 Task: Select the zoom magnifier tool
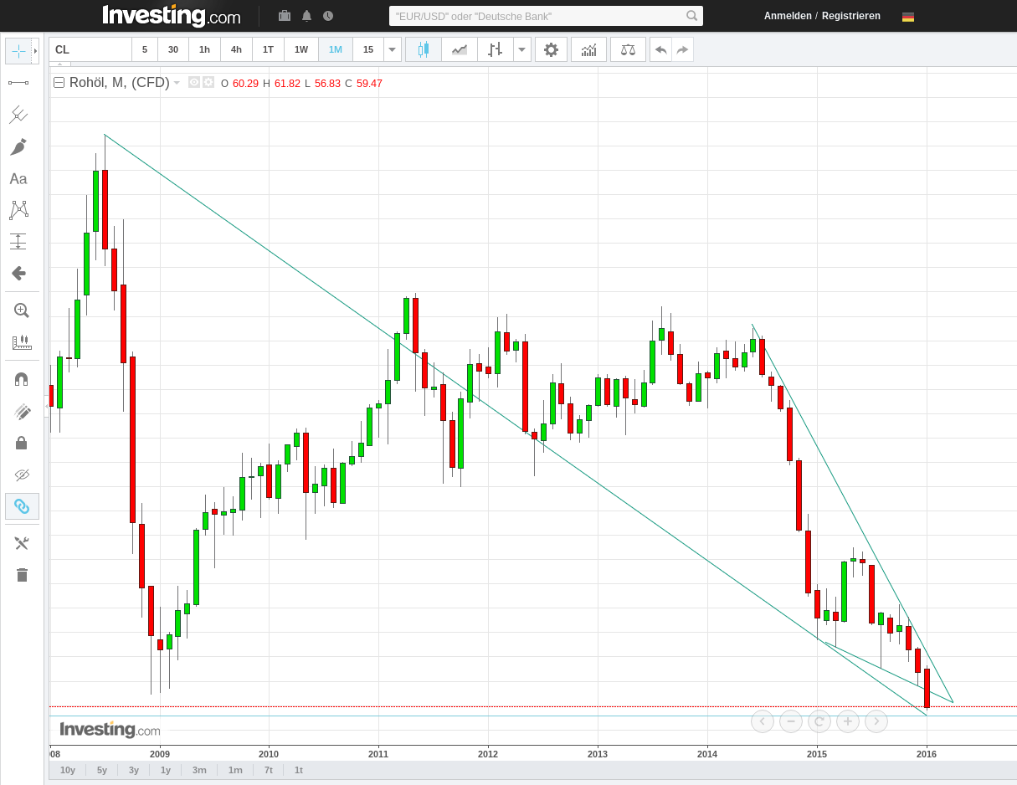(21, 310)
